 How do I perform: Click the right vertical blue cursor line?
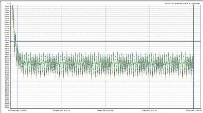(x=194, y=57)
